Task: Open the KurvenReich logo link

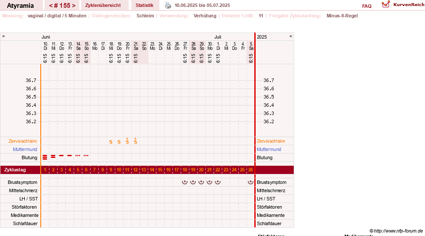Action: [x=403, y=5]
